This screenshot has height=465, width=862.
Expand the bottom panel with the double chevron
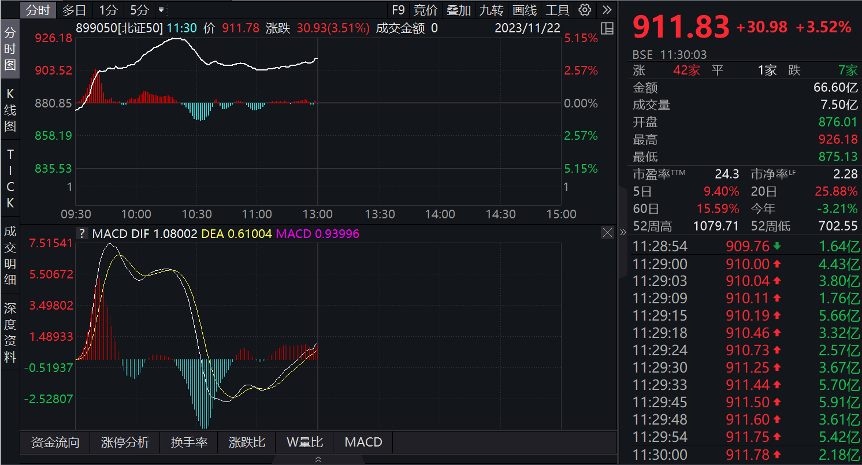coord(318,460)
